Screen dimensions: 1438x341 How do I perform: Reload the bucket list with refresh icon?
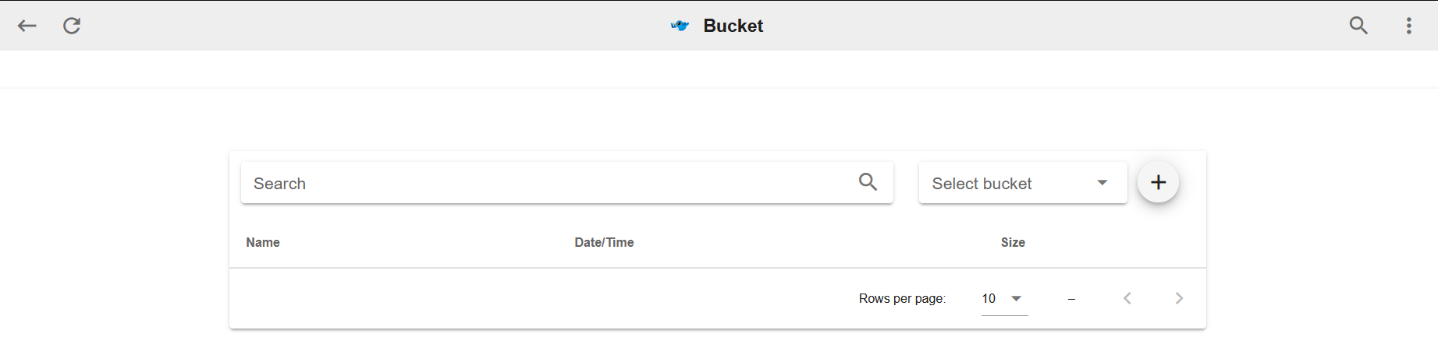coord(72,26)
